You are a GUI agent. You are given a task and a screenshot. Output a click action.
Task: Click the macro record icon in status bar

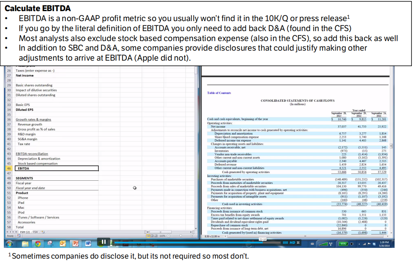tap(19, 236)
